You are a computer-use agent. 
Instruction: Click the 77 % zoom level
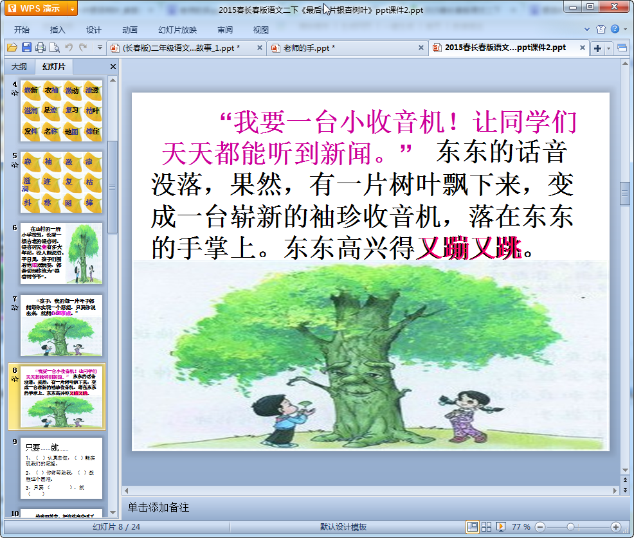coord(521,526)
